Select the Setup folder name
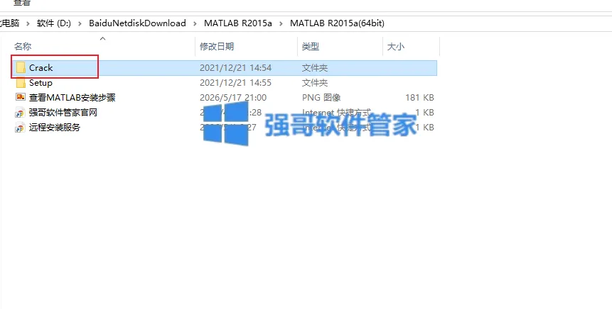 (41, 83)
